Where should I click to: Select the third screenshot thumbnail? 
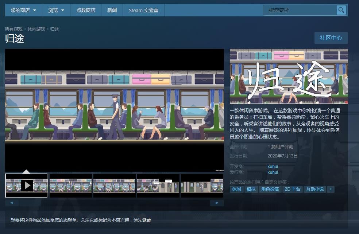[x=115, y=185]
